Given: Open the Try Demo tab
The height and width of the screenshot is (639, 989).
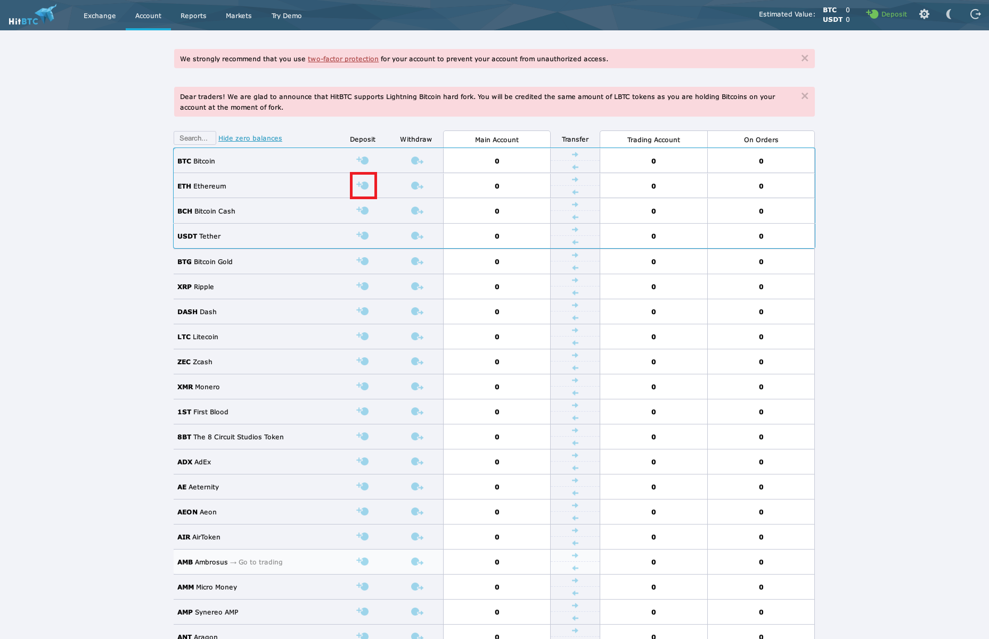Looking at the screenshot, I should pos(287,15).
